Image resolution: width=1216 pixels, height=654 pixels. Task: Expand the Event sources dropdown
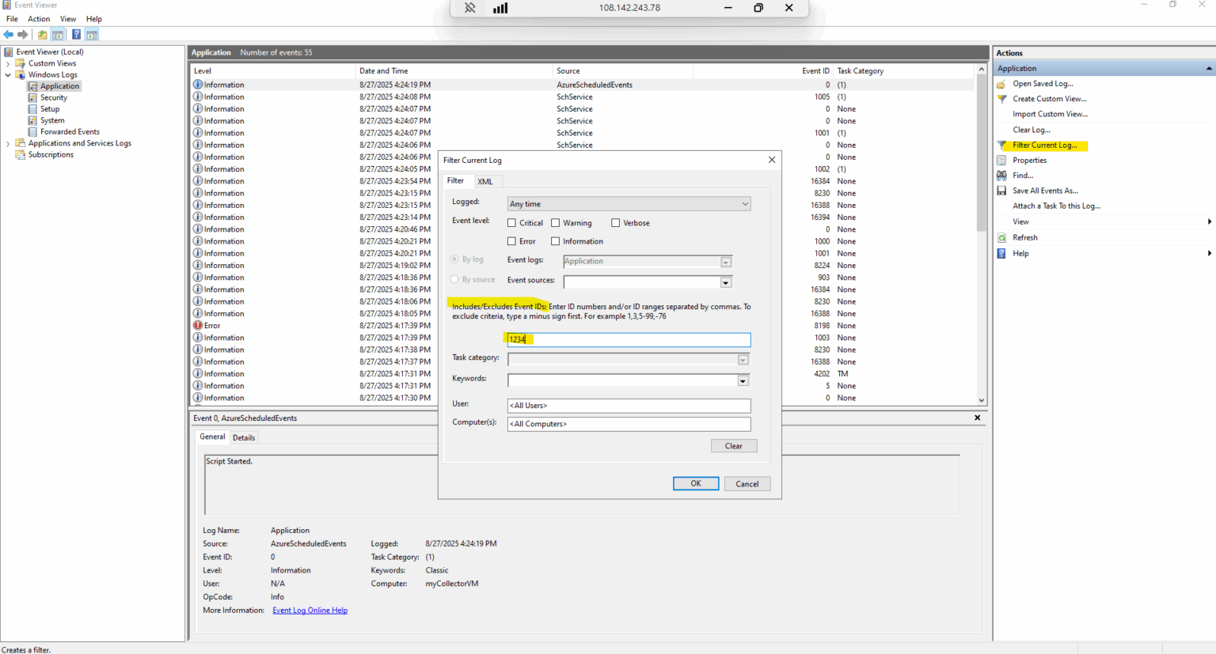click(x=725, y=282)
